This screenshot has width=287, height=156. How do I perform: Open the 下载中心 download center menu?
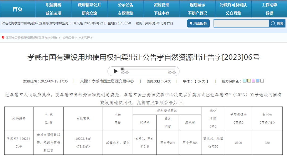[x=161, y=13]
